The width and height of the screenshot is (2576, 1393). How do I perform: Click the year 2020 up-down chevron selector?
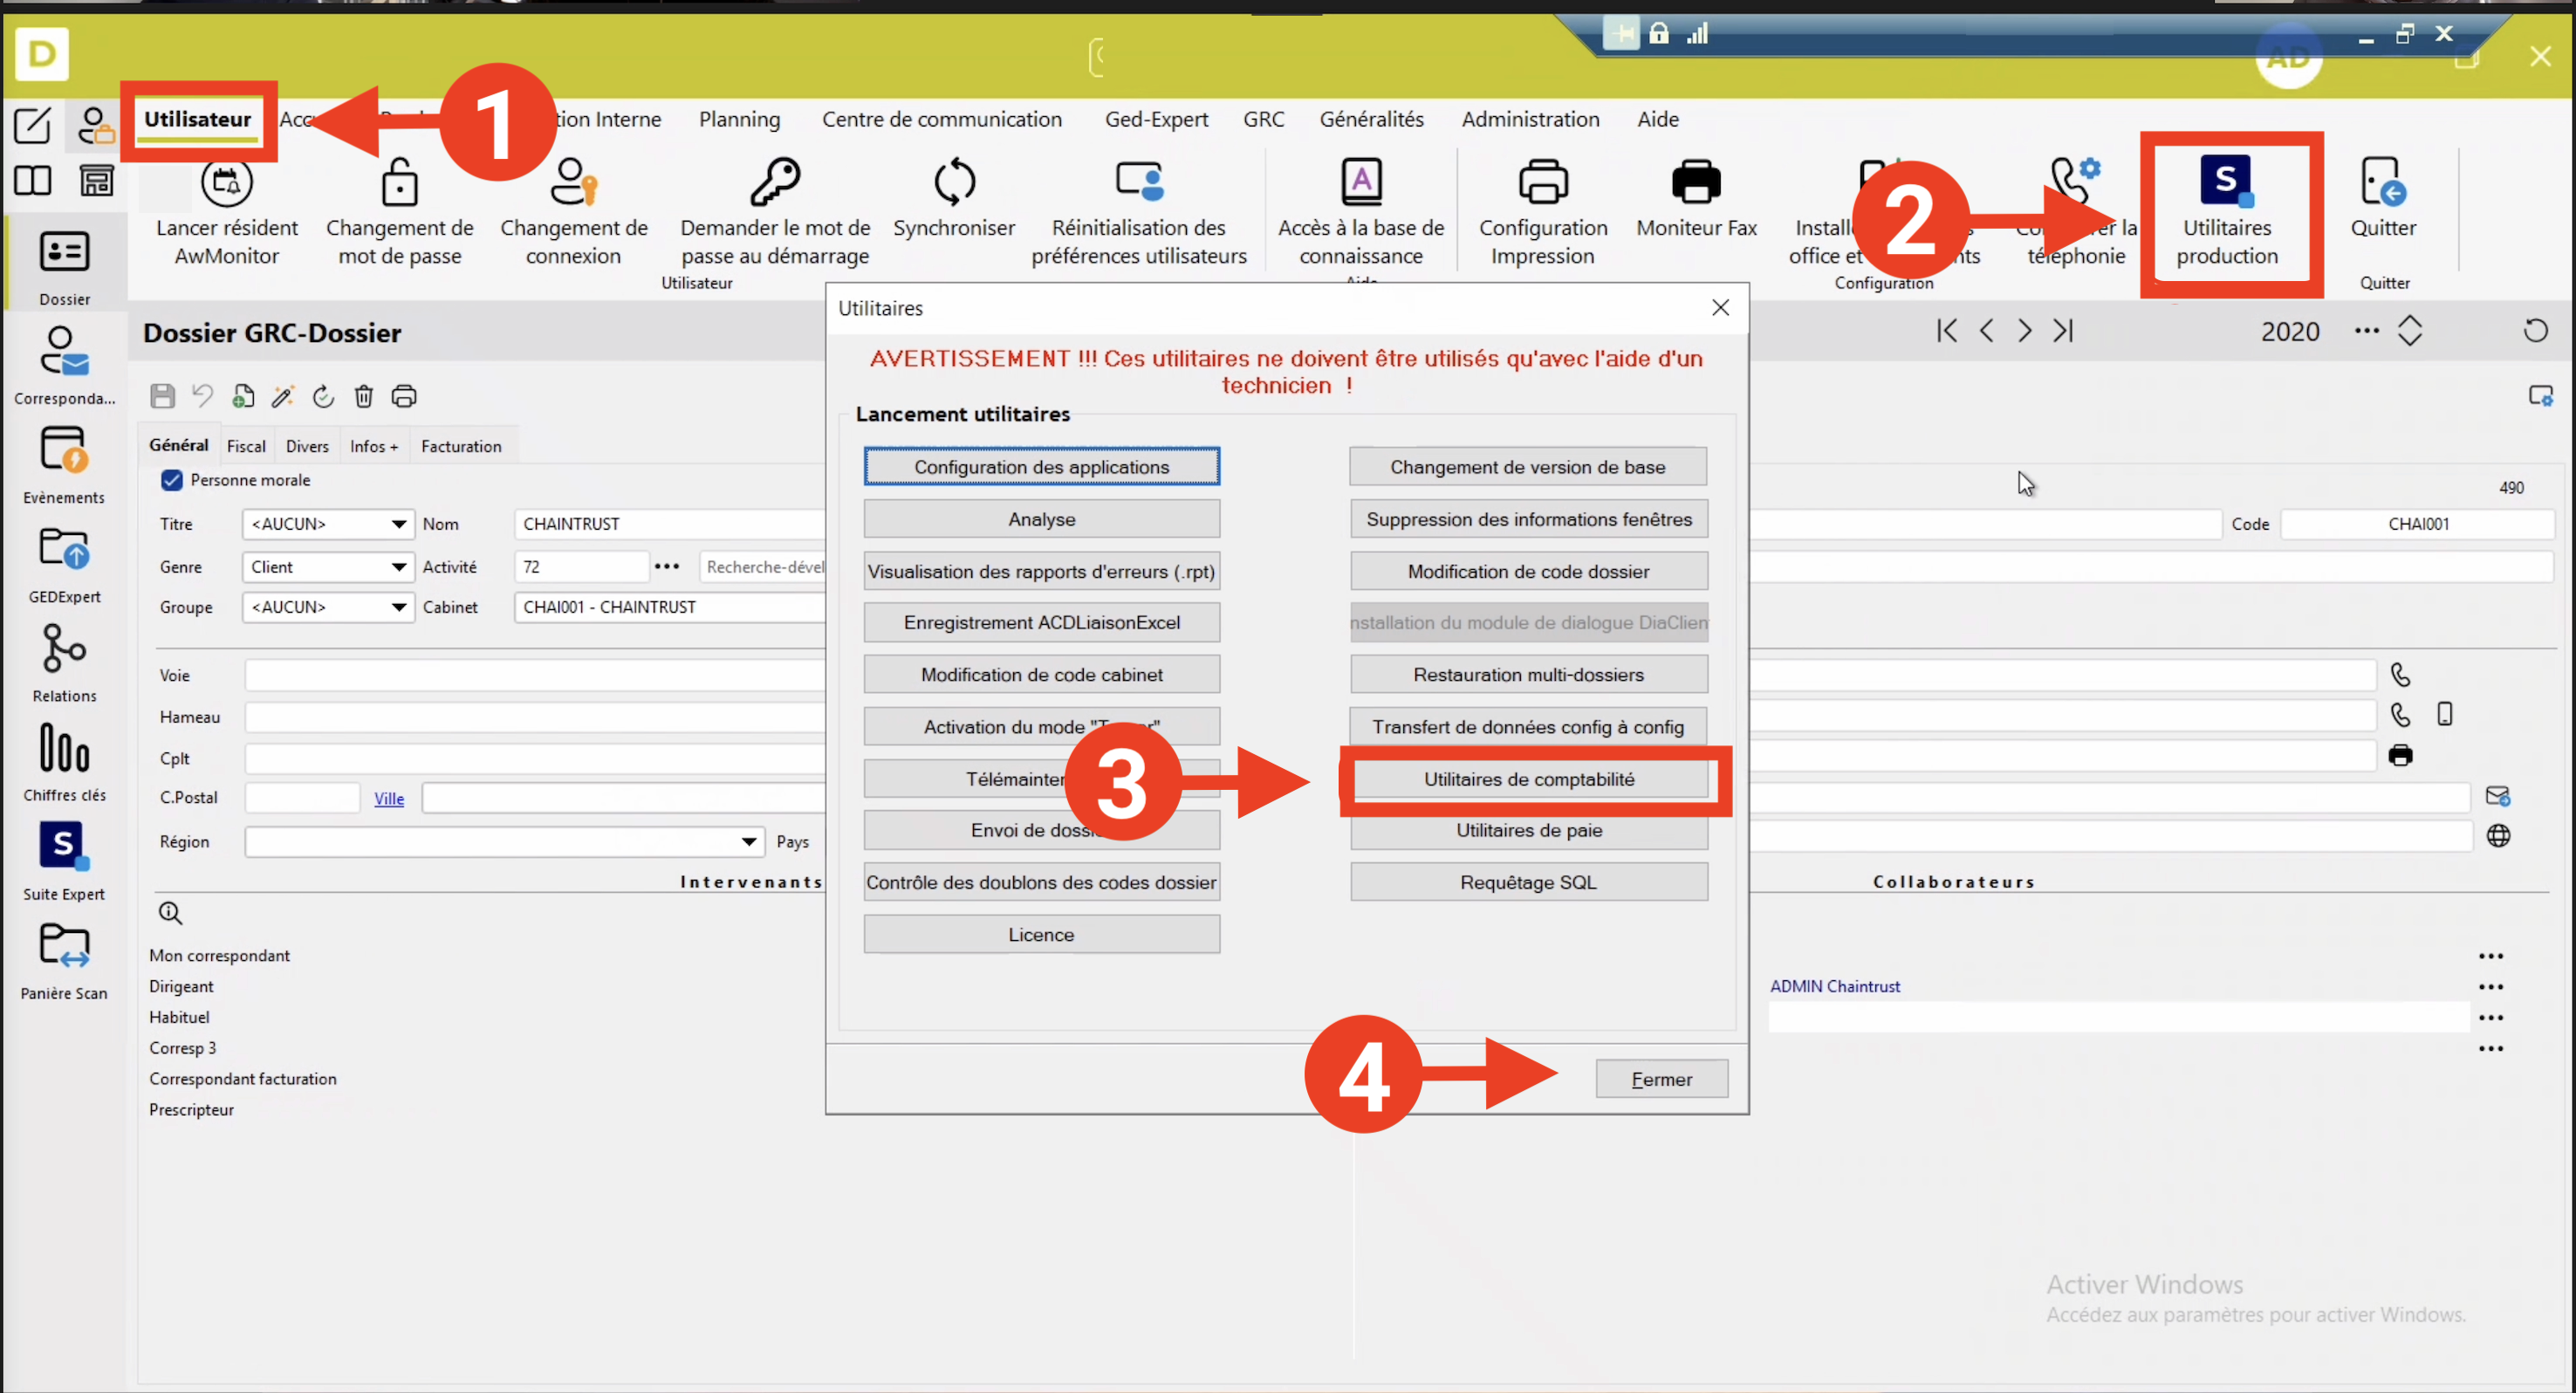point(2409,330)
